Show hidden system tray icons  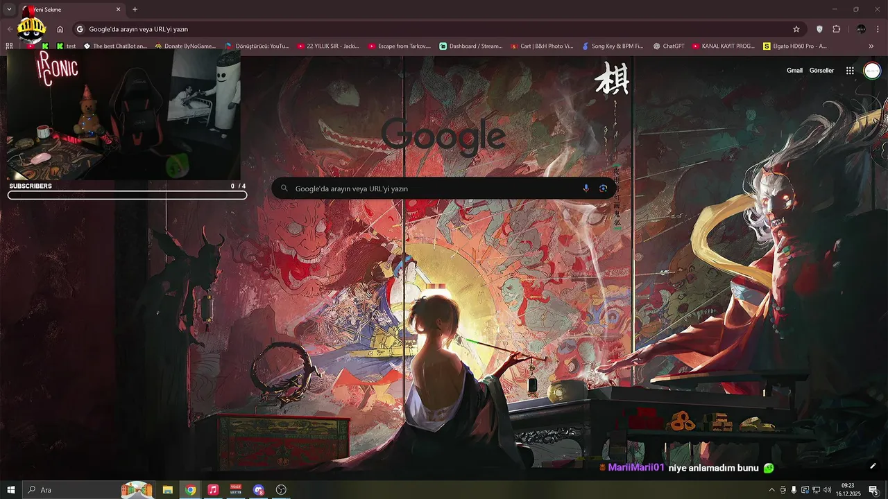[771, 490]
